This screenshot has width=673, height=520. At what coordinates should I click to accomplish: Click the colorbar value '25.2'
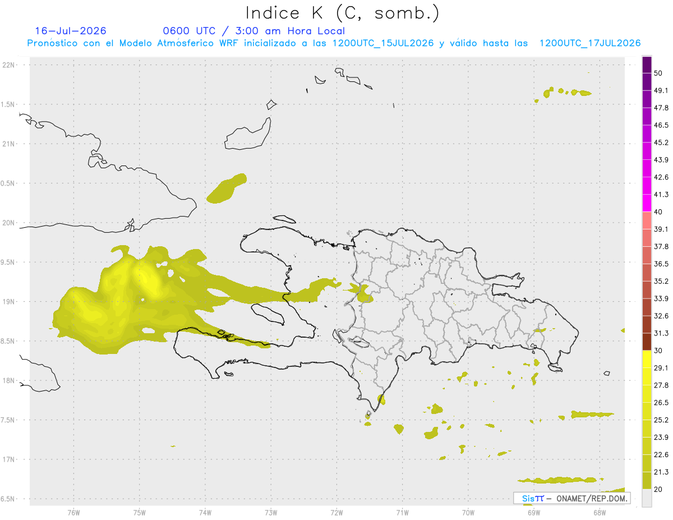tap(661, 420)
